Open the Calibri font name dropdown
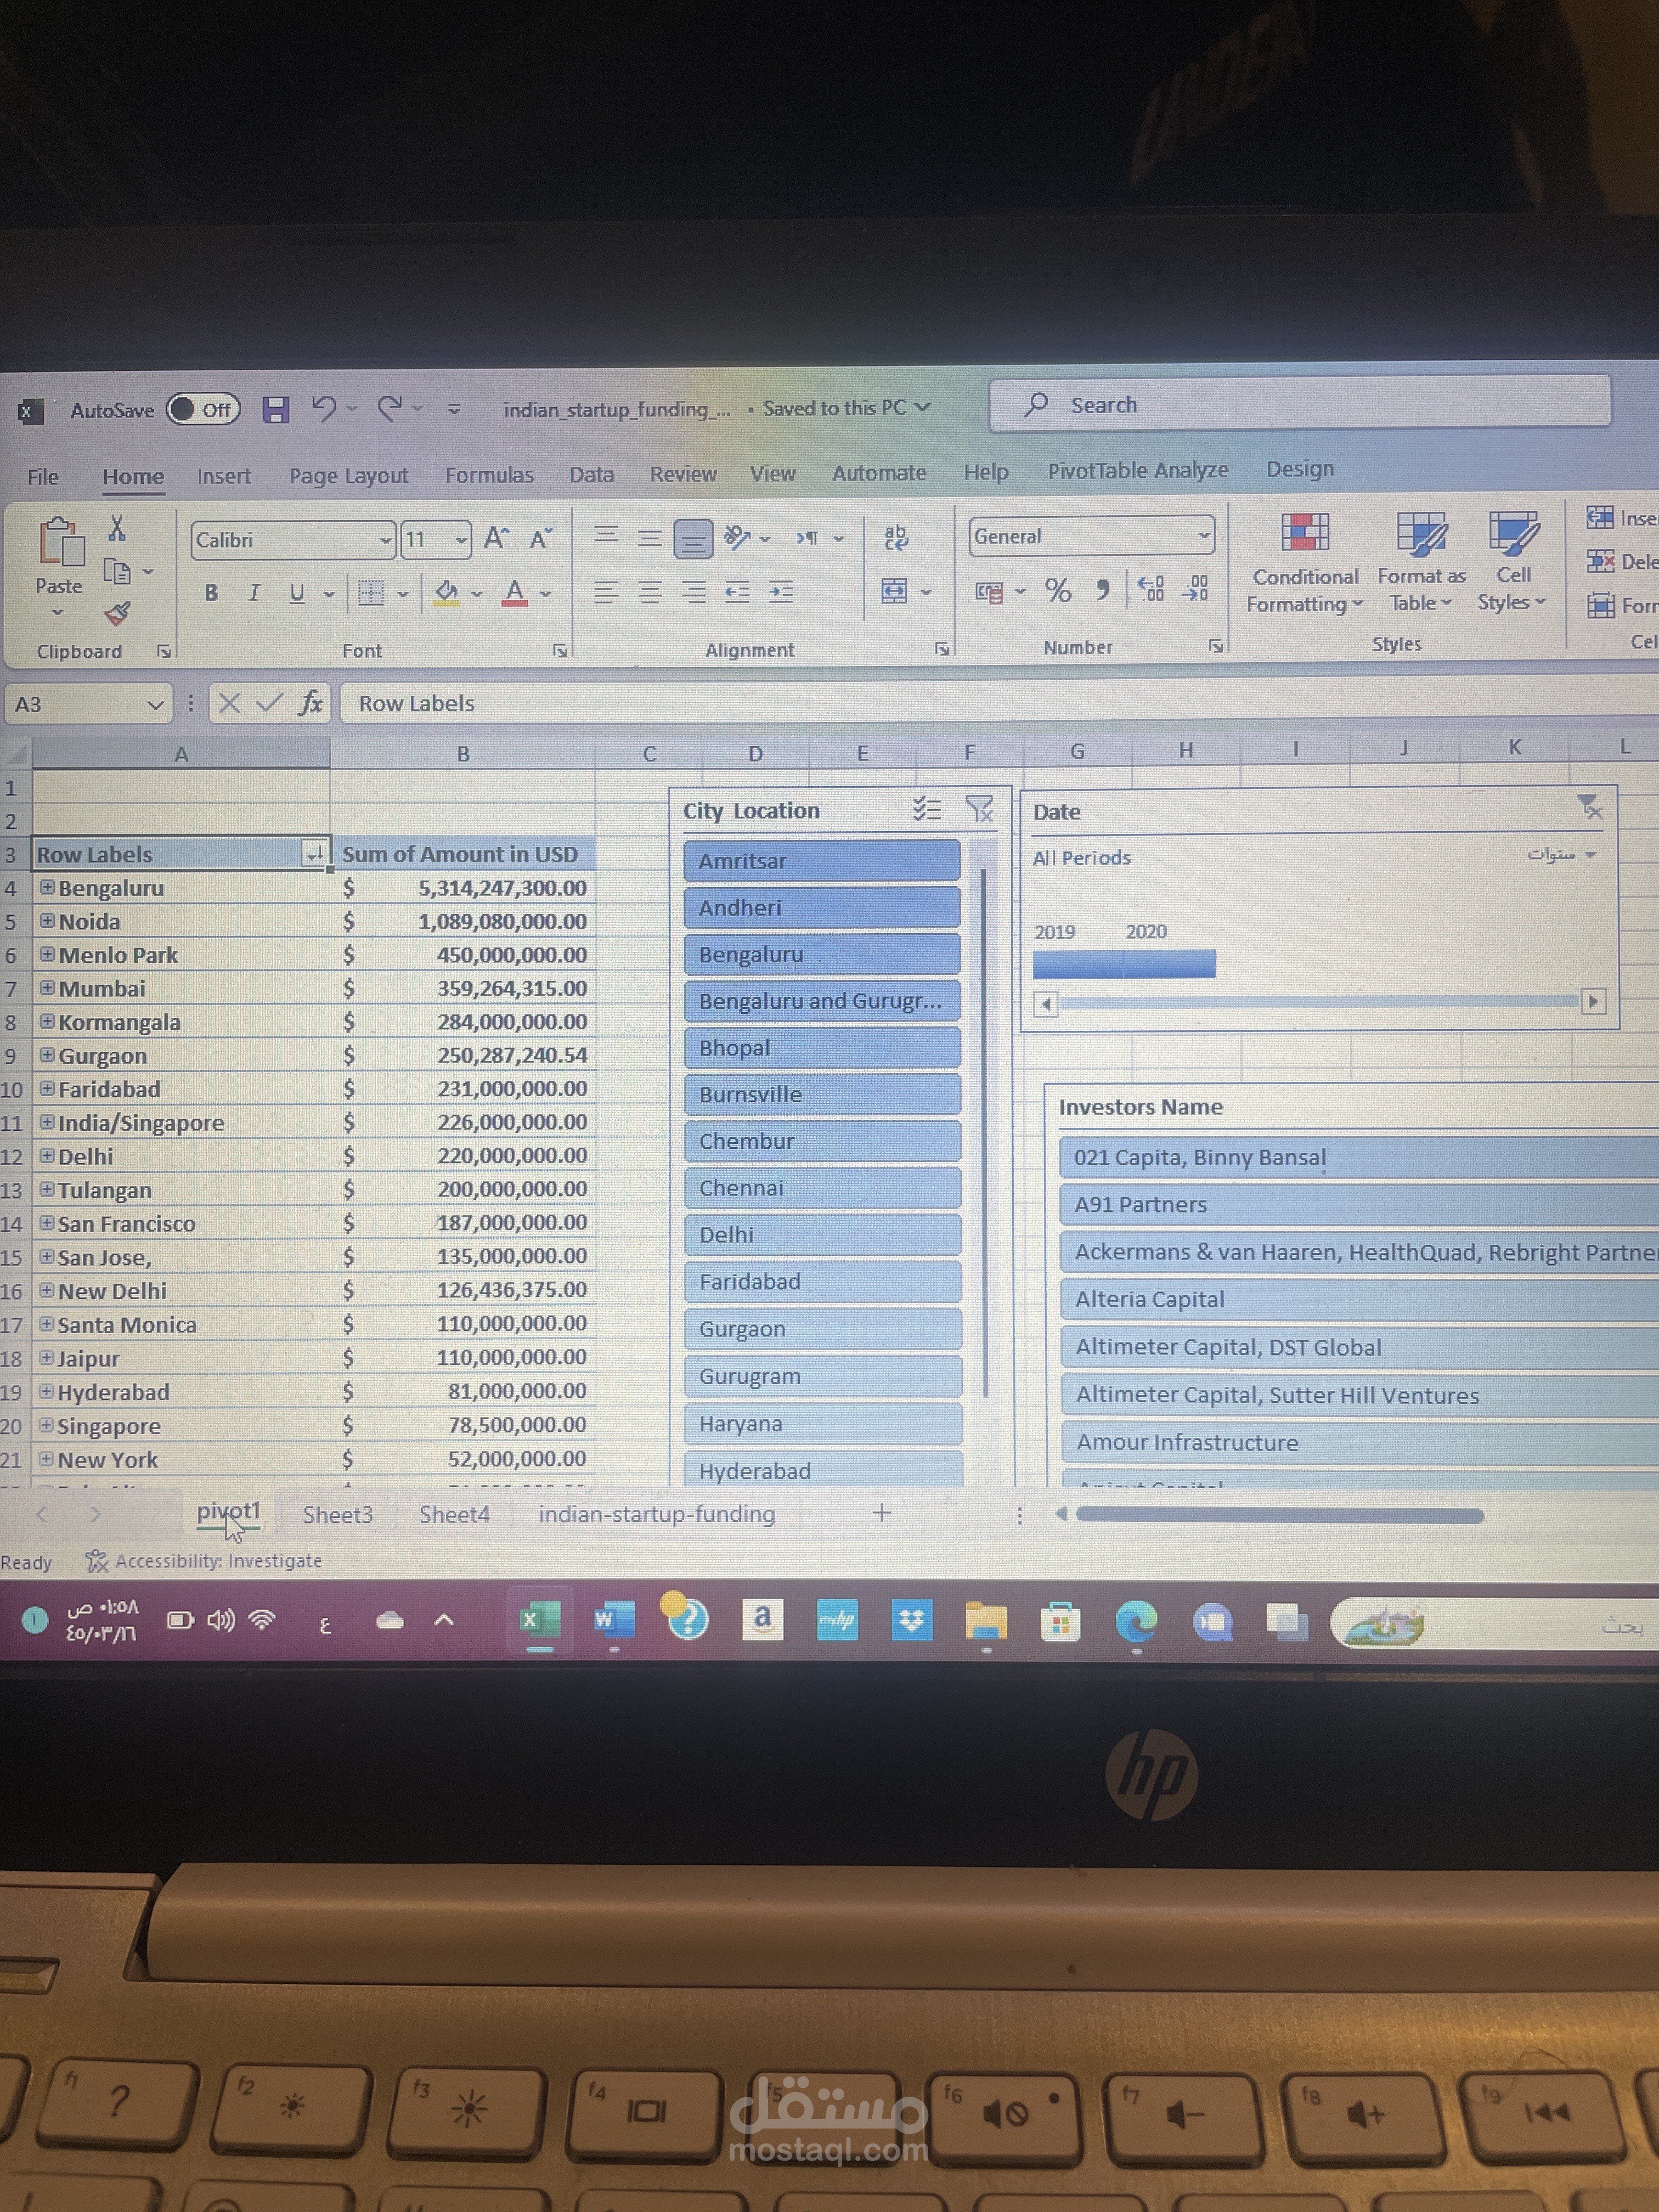 pyautogui.click(x=385, y=540)
